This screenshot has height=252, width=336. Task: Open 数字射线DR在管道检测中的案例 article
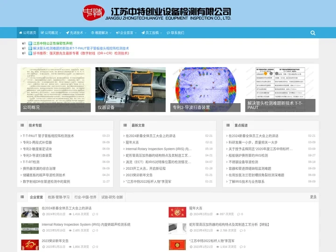(46, 182)
